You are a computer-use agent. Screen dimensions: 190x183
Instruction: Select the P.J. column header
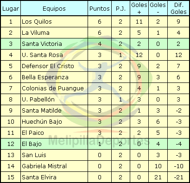pyautogui.click(x=120, y=8)
